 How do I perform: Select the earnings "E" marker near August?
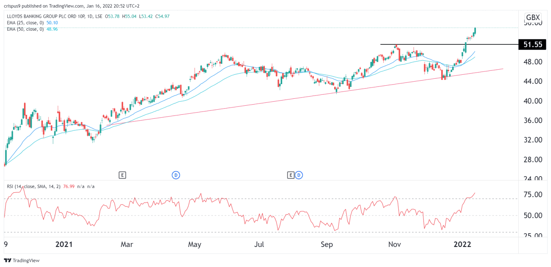point(291,175)
